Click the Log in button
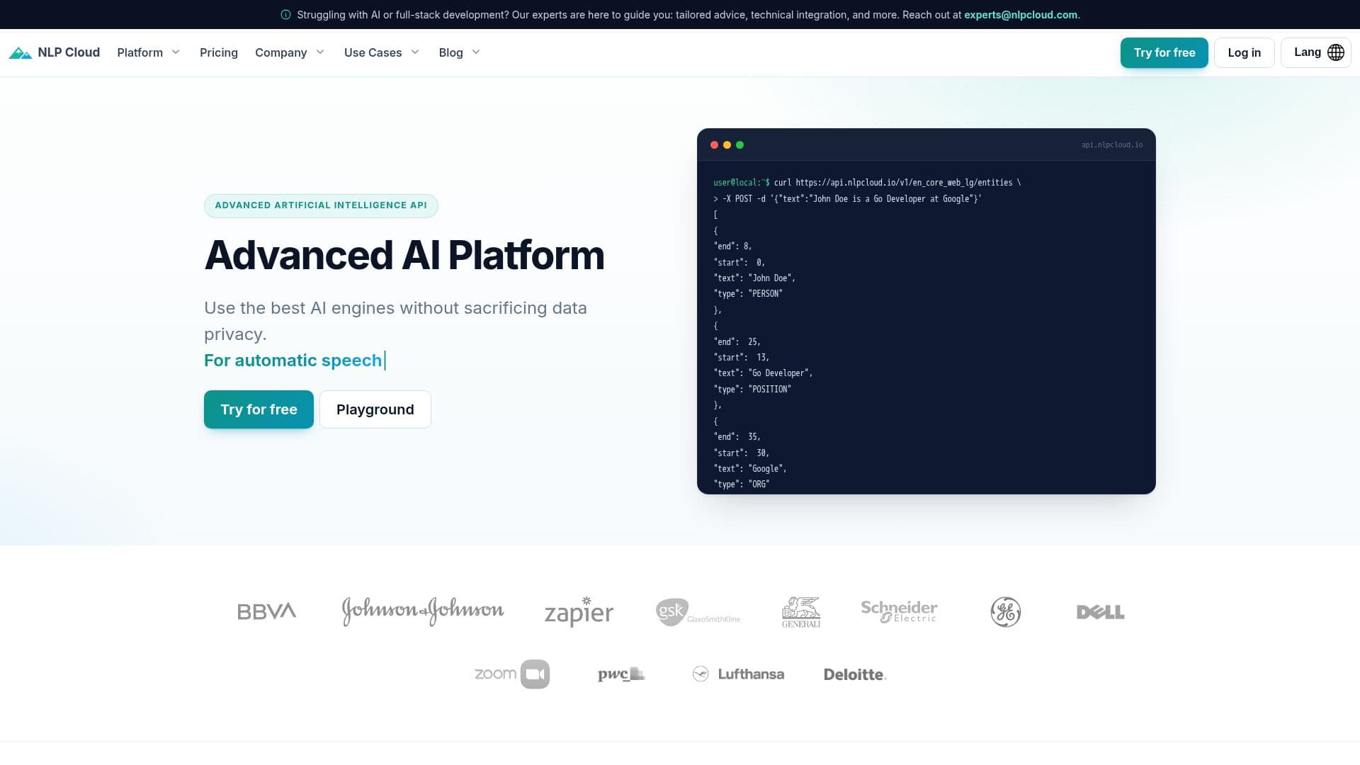1360x765 pixels. coord(1244,52)
